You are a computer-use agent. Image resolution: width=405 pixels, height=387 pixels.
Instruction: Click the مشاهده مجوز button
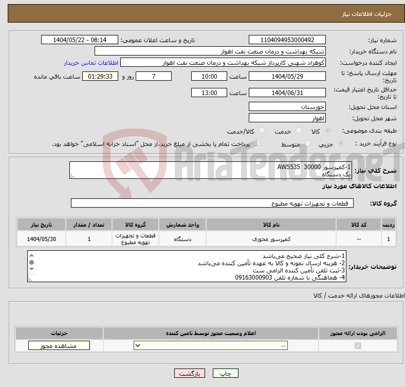[59, 346]
